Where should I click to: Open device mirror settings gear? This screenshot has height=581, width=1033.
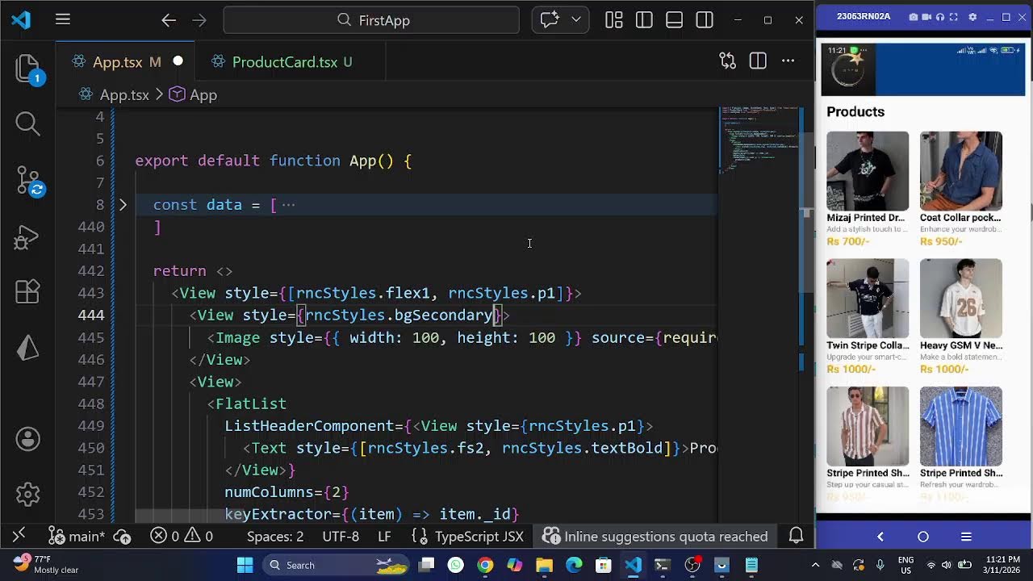pos(972,17)
